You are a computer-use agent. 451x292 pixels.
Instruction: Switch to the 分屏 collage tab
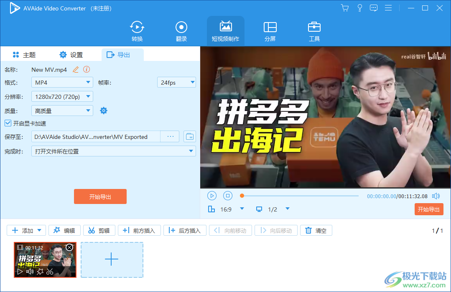coord(270,31)
